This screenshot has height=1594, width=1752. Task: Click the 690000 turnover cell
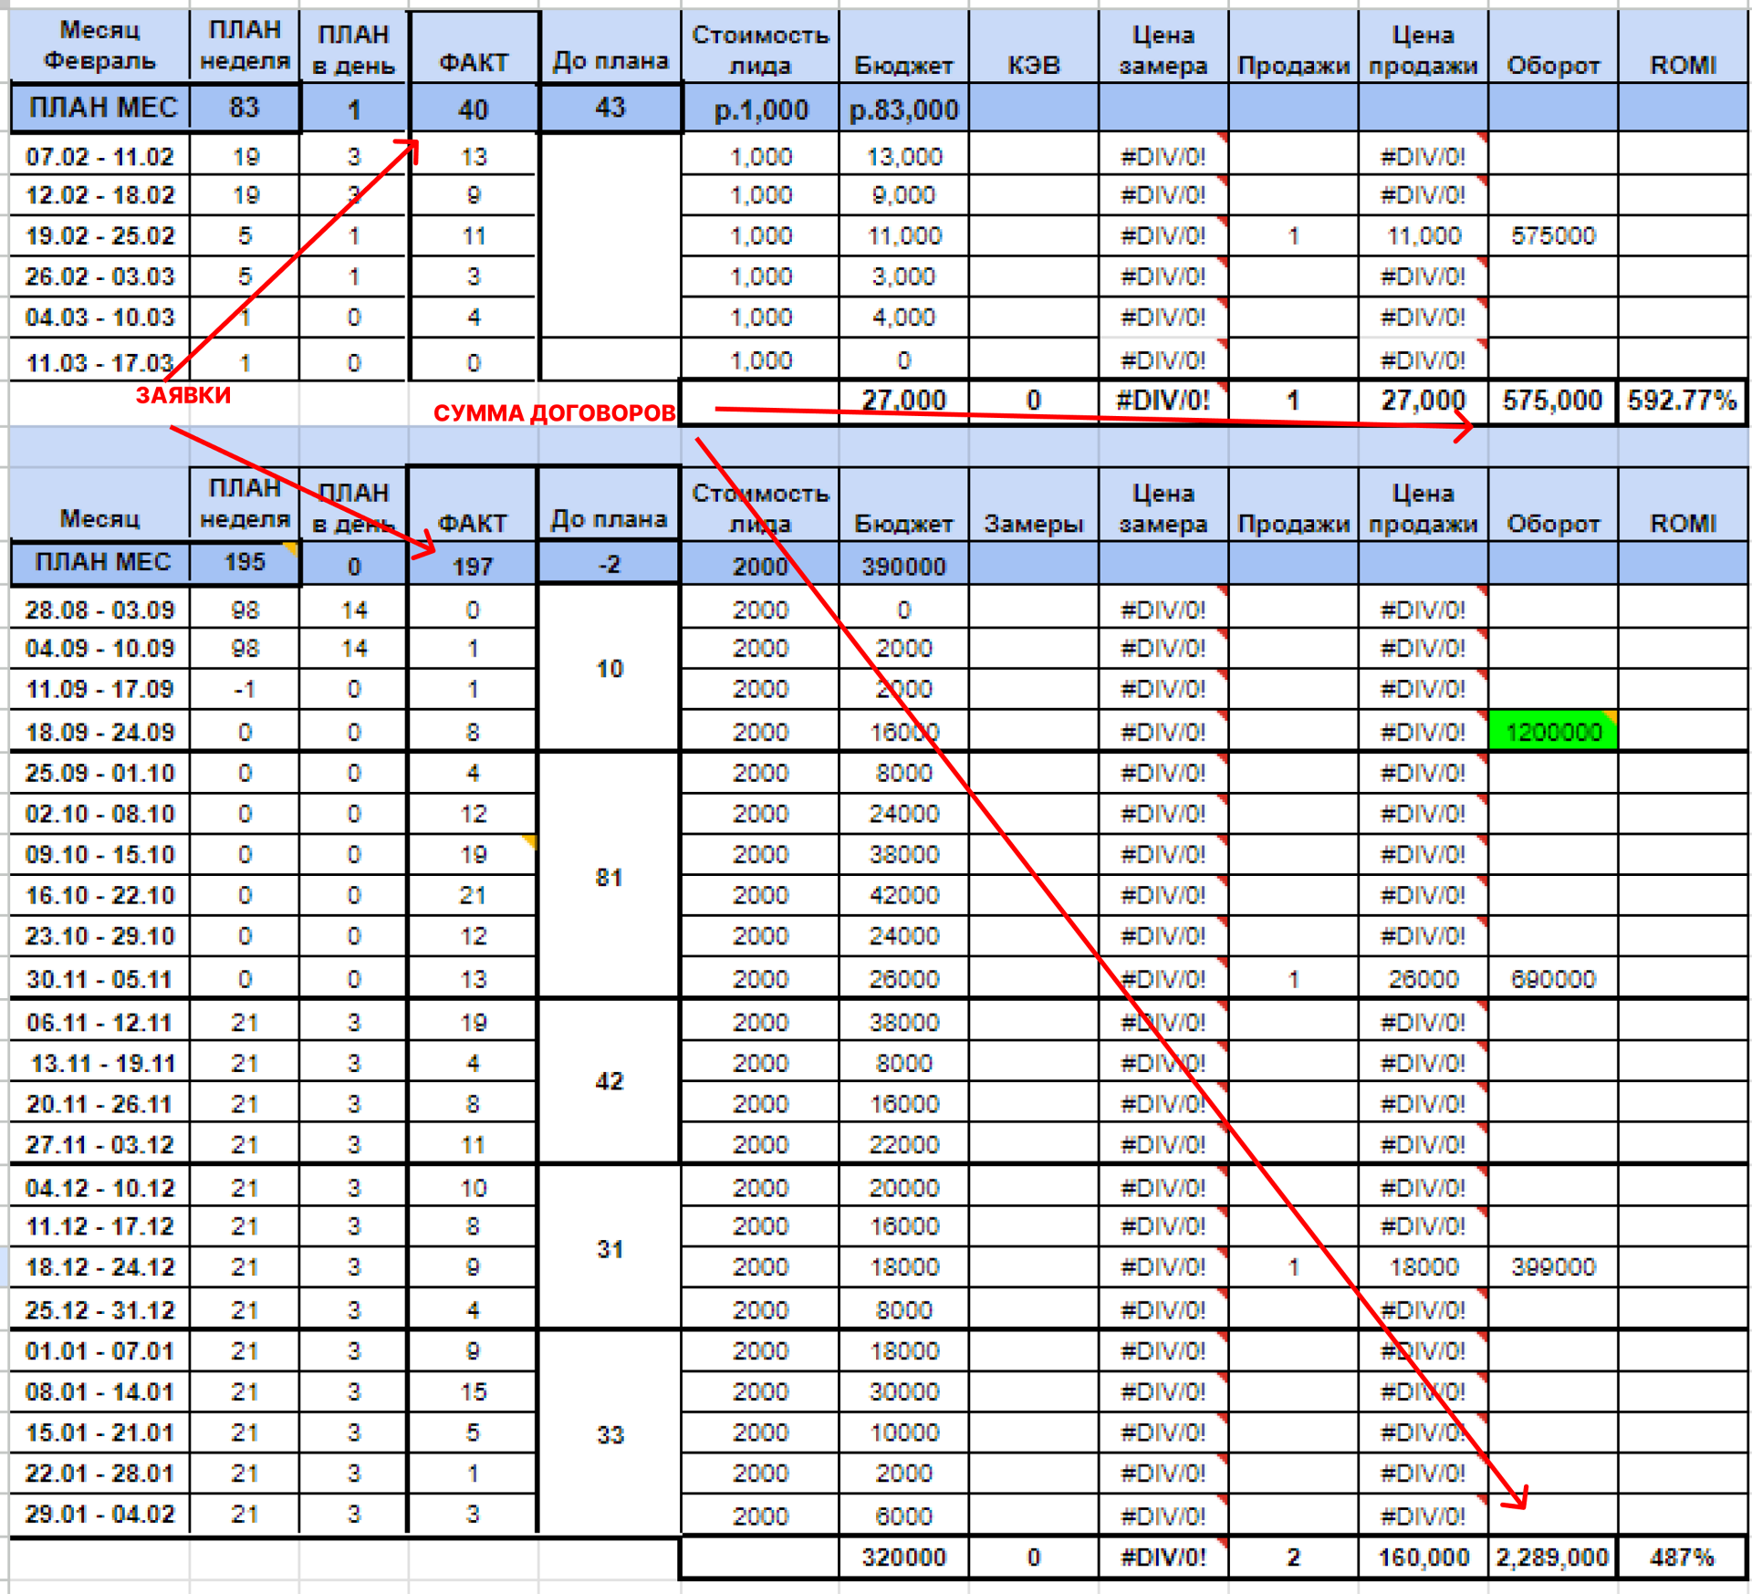tap(1552, 979)
